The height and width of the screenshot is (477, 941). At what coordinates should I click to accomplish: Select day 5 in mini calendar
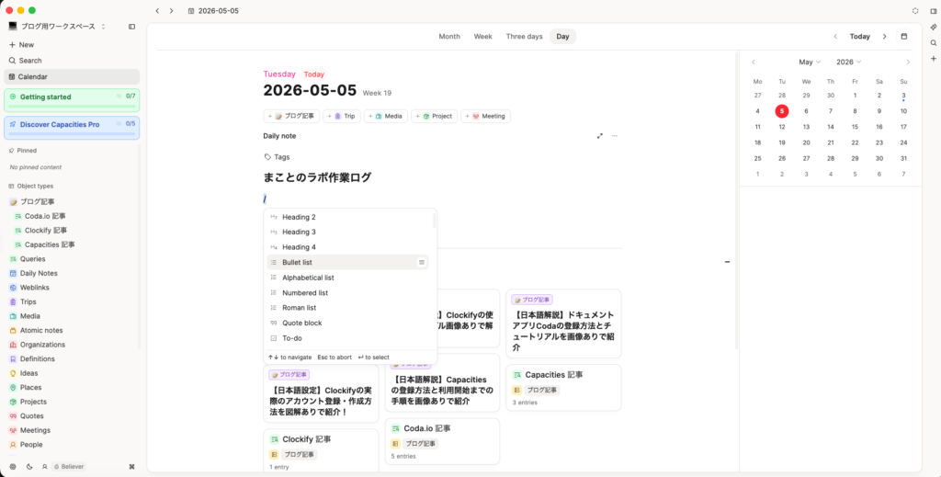point(782,111)
